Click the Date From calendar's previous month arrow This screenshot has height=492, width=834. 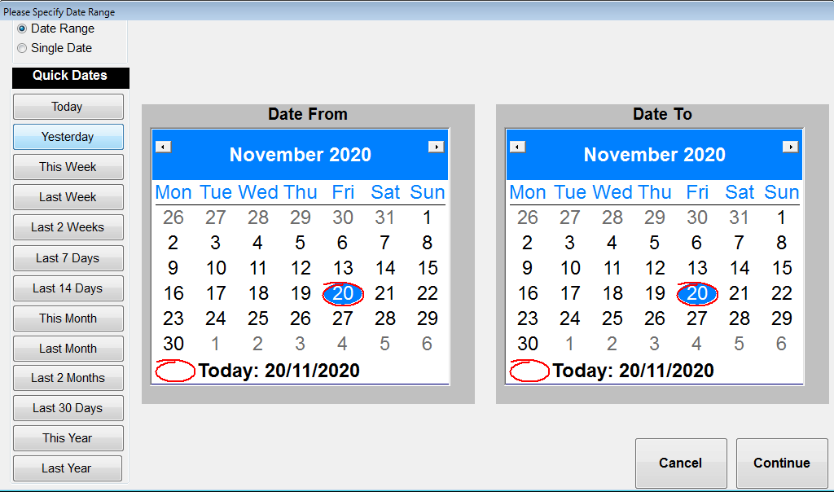click(163, 146)
